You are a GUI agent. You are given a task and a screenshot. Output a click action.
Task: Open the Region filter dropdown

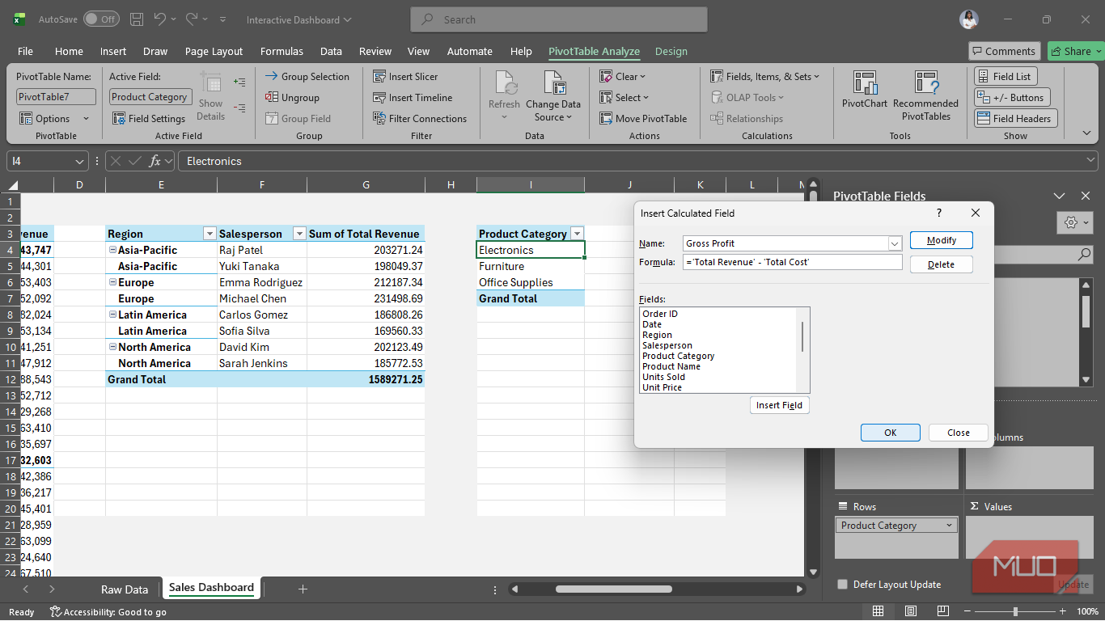[x=210, y=234]
